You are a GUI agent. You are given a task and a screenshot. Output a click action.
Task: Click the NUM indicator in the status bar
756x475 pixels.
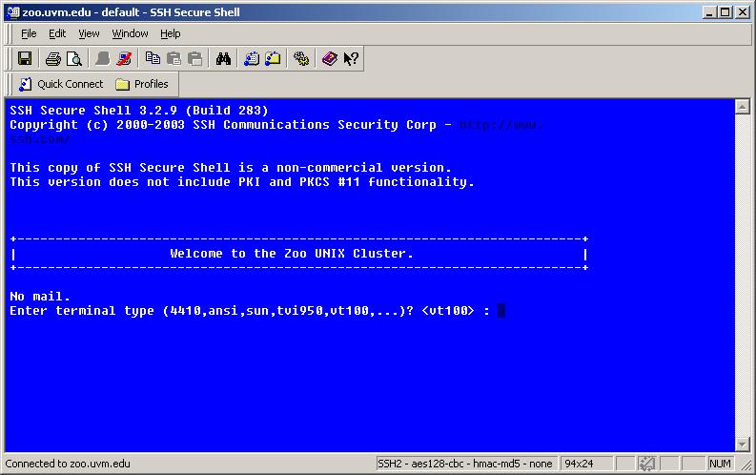coord(720,464)
